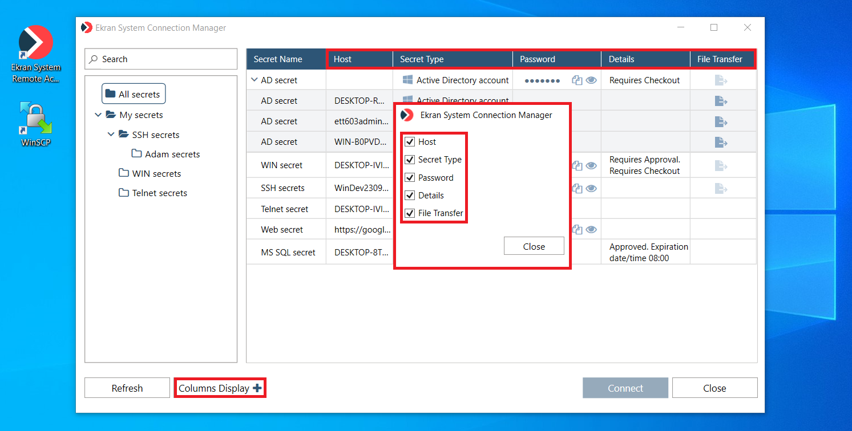The width and height of the screenshot is (852, 431).
Task: Show the AD secret password with eye icon
Action: (x=591, y=80)
